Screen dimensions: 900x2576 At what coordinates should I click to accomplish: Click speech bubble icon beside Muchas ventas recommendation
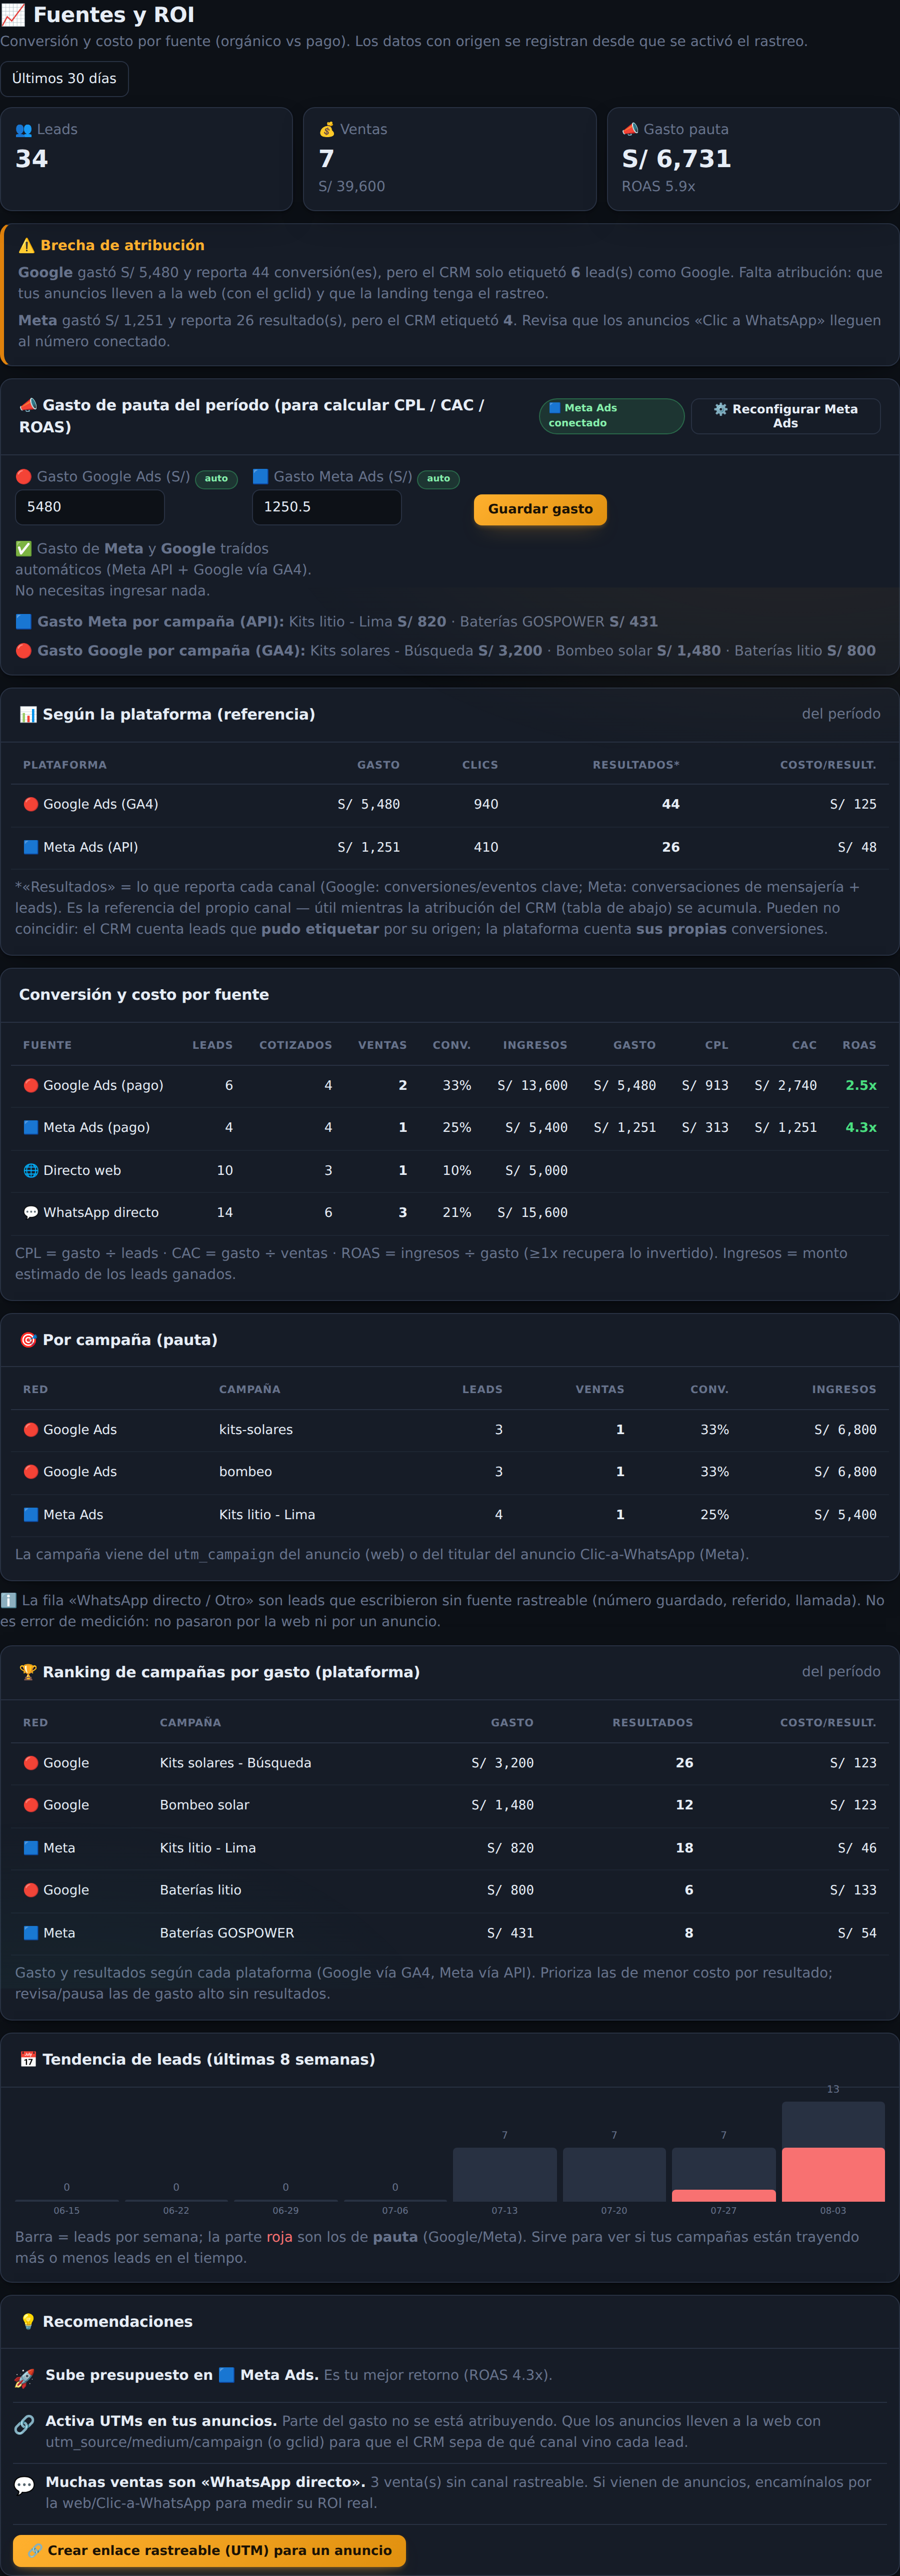[24, 2485]
